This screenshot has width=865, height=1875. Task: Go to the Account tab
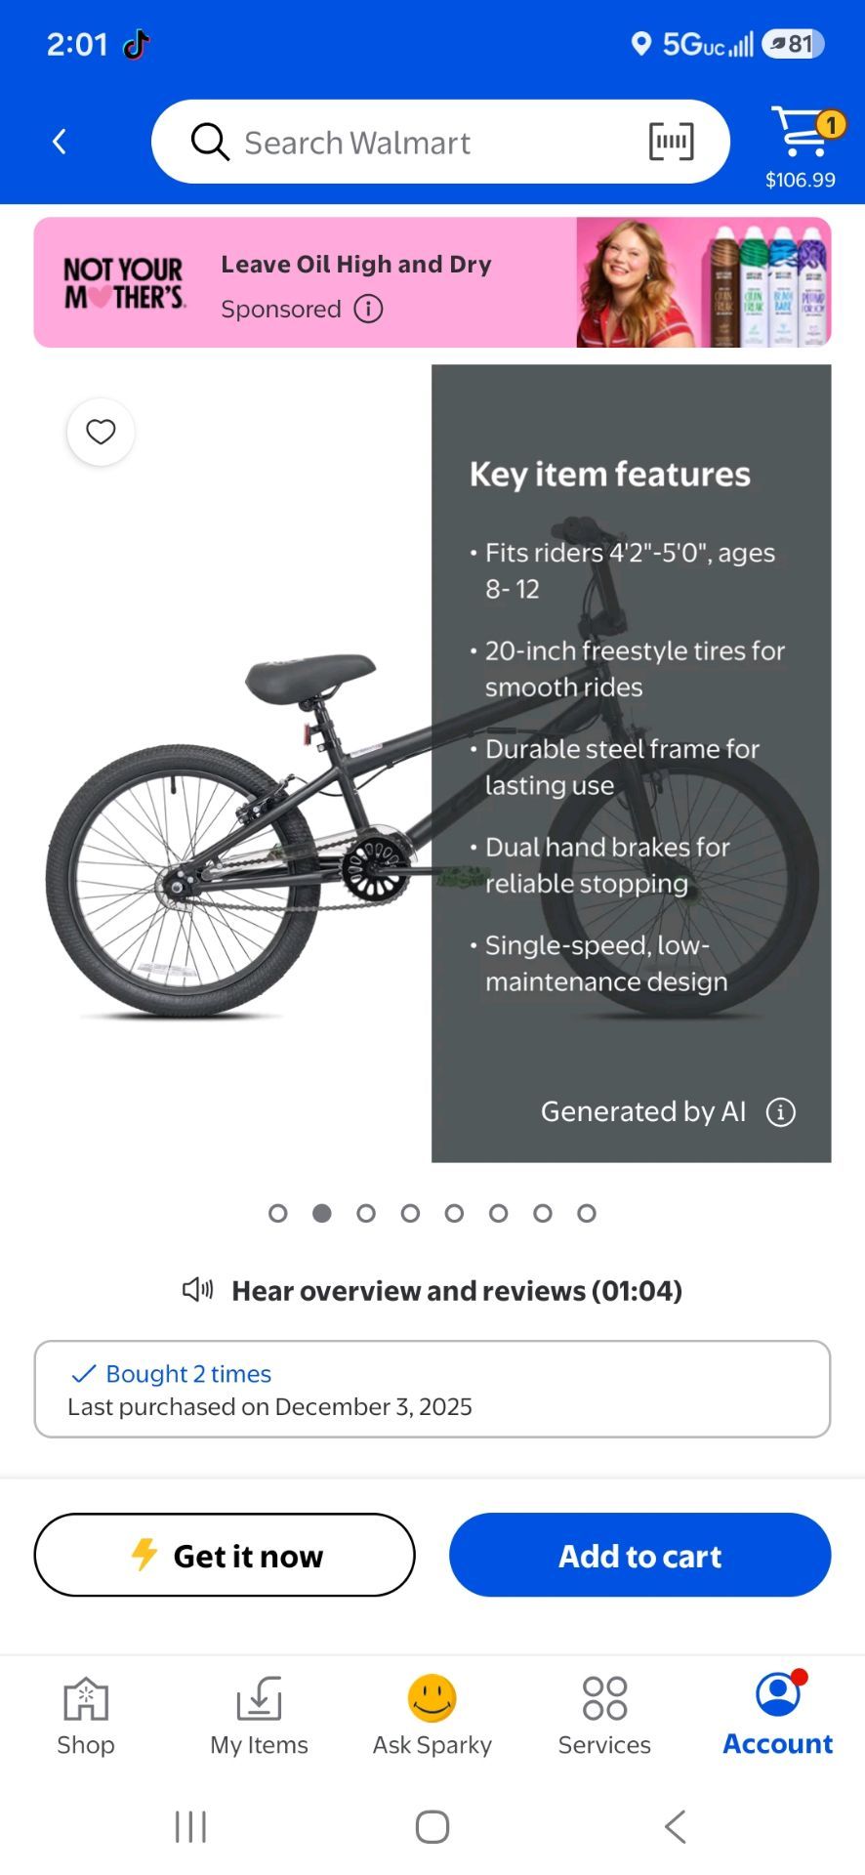tap(778, 1716)
